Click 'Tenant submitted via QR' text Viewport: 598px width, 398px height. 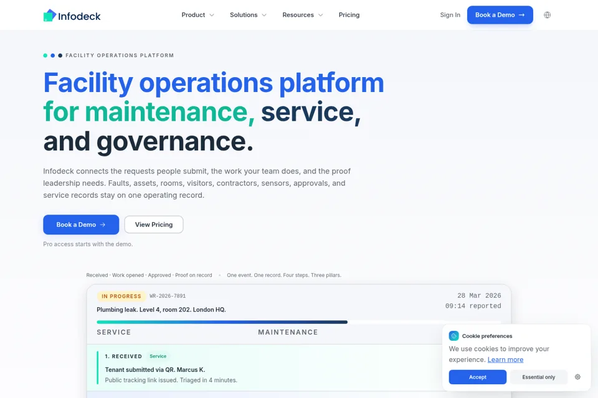pyautogui.click(x=155, y=369)
